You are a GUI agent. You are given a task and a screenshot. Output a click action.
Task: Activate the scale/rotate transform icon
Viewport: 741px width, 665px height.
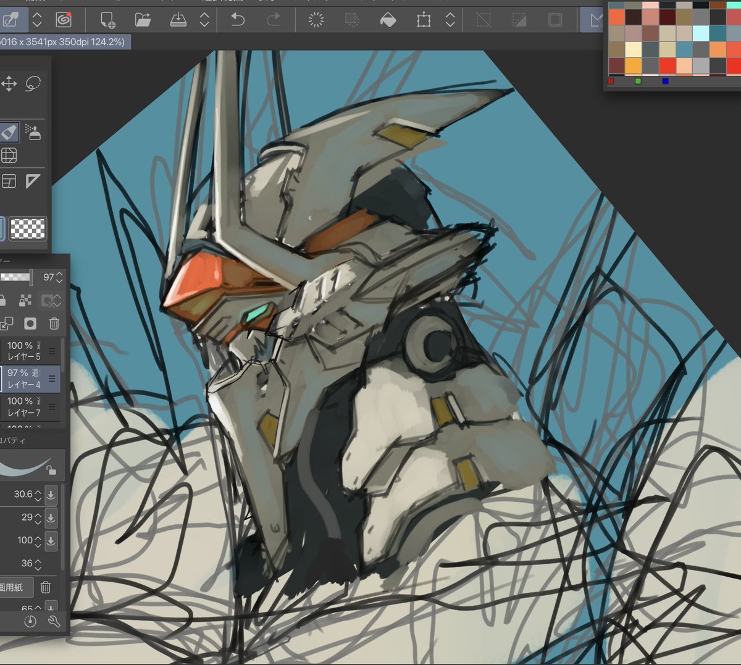424,20
